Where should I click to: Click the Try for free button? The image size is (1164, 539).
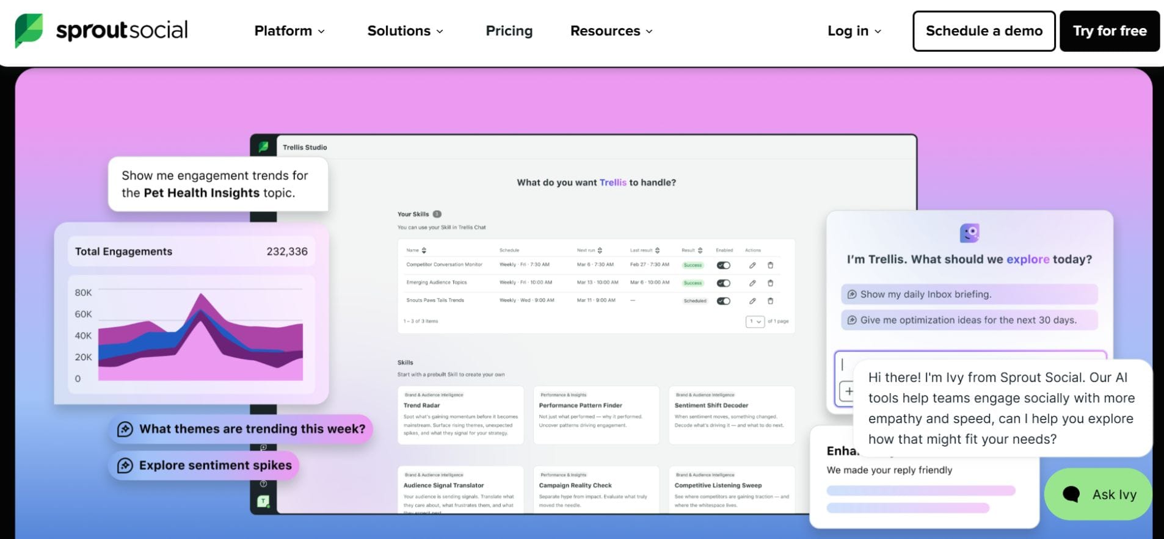(x=1110, y=31)
